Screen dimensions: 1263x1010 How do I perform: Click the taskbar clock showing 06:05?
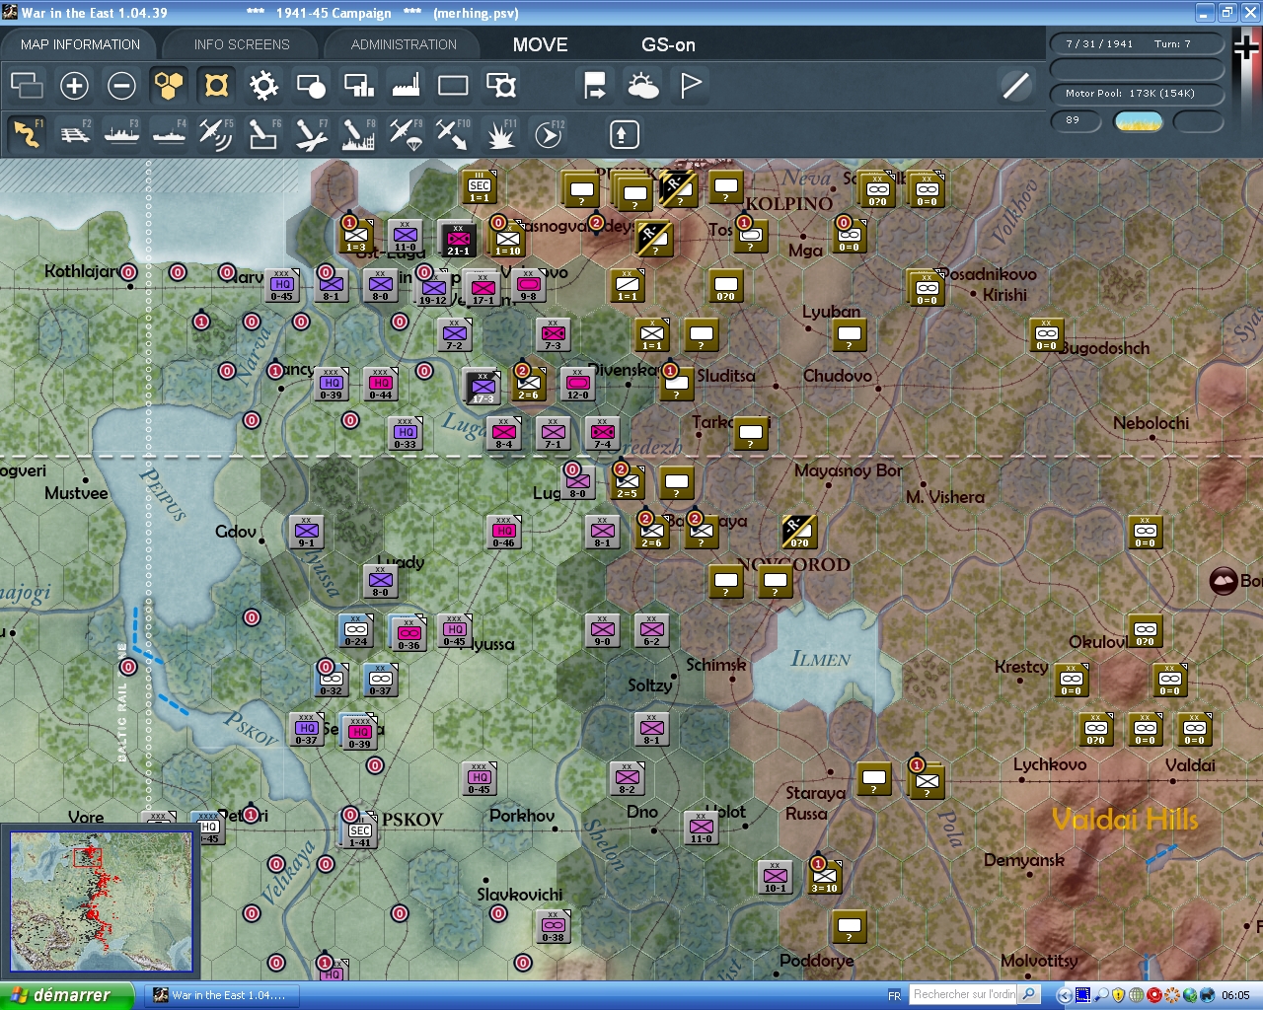tap(1235, 995)
